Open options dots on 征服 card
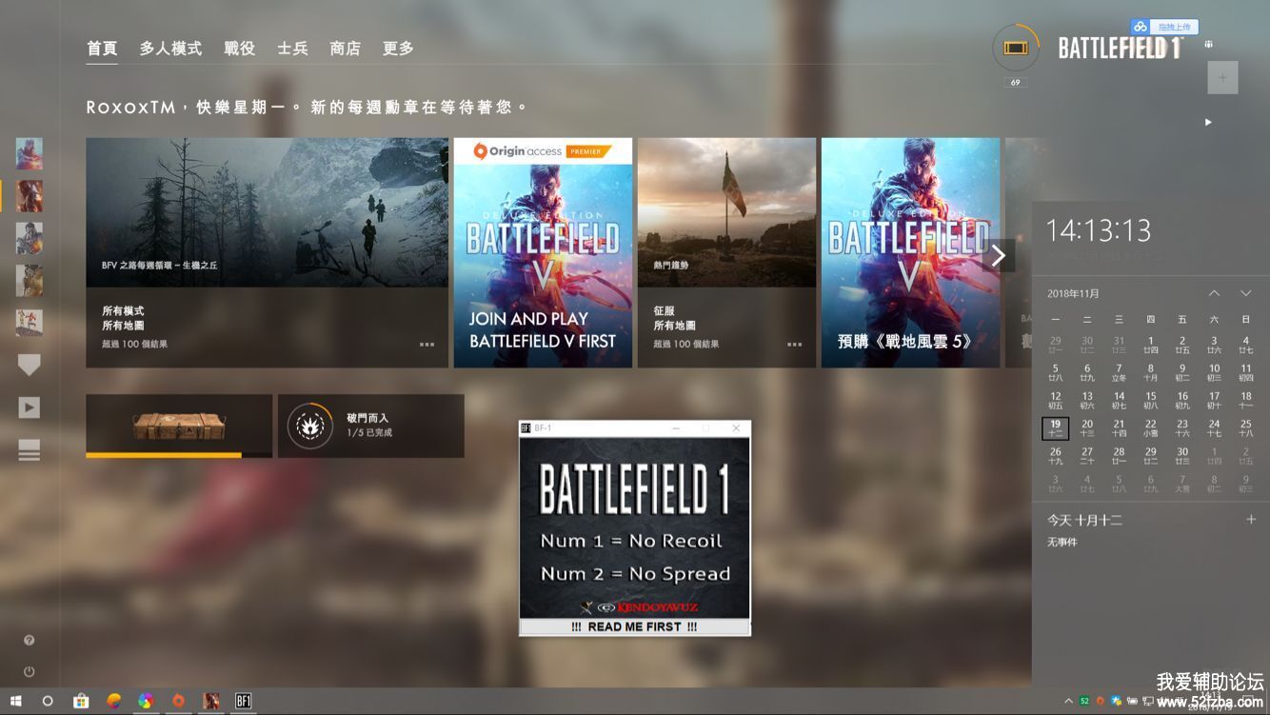Screen dimensions: 1270x715 point(795,345)
